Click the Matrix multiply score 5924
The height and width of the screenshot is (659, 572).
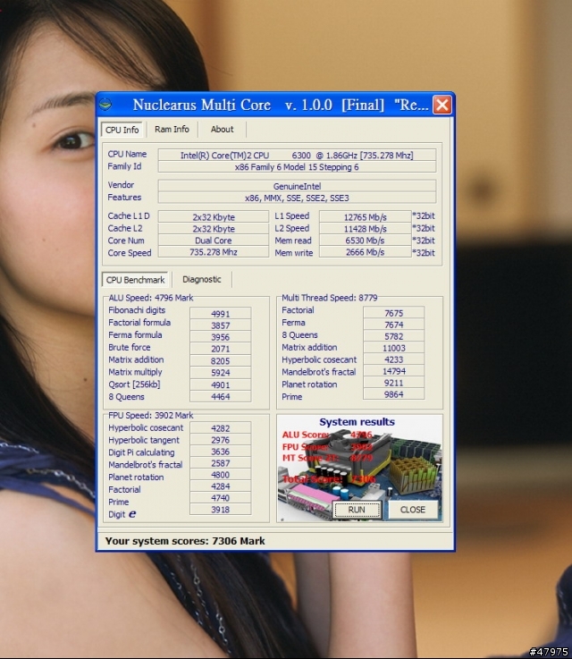221,372
